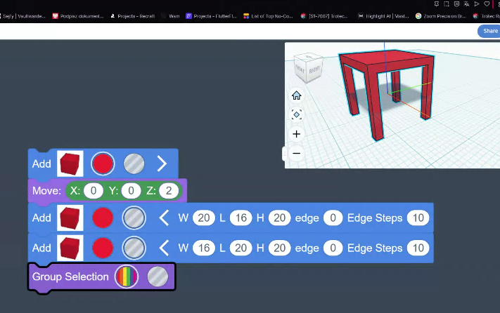Viewport: 500px width, 313px height.
Task: Open multicolor swatch on Group Selection block
Action: 127,277
